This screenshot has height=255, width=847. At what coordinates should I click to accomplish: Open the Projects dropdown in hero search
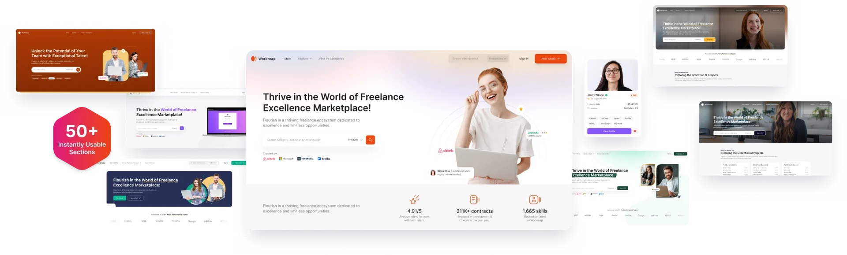click(355, 140)
